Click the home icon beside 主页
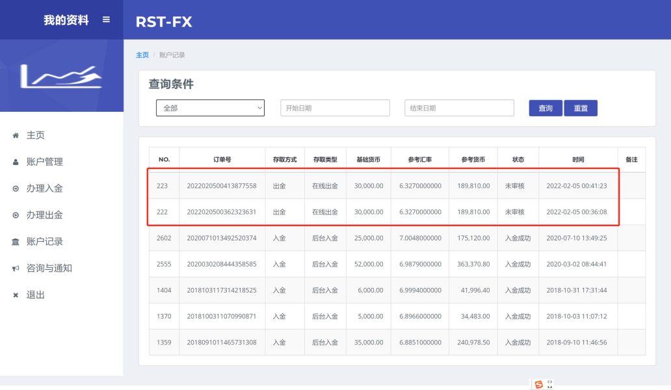The height and width of the screenshot is (390, 671). [x=16, y=136]
